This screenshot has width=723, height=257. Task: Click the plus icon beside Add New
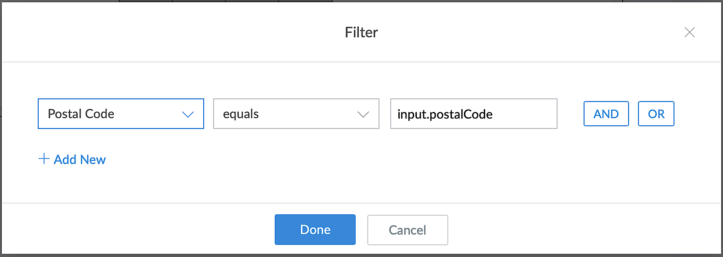click(44, 159)
